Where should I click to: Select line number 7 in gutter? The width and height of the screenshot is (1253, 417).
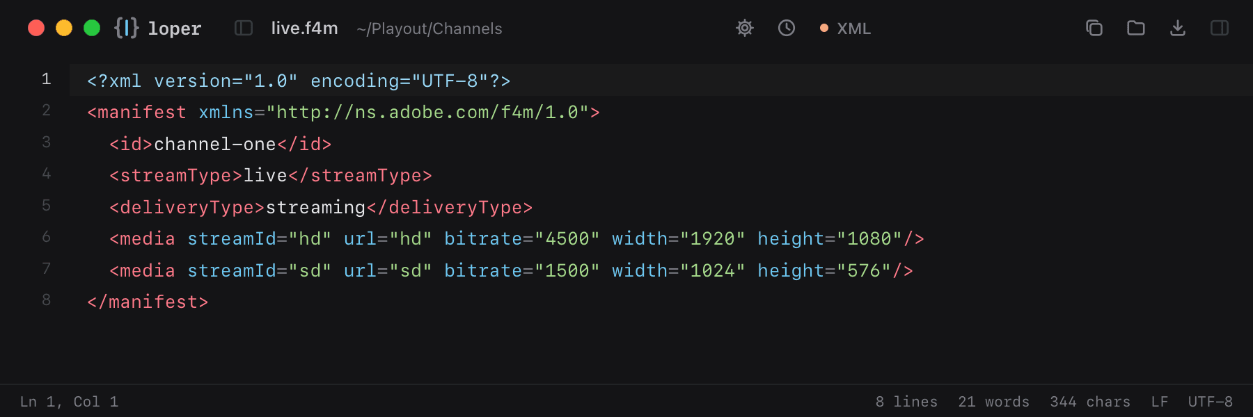(46, 269)
